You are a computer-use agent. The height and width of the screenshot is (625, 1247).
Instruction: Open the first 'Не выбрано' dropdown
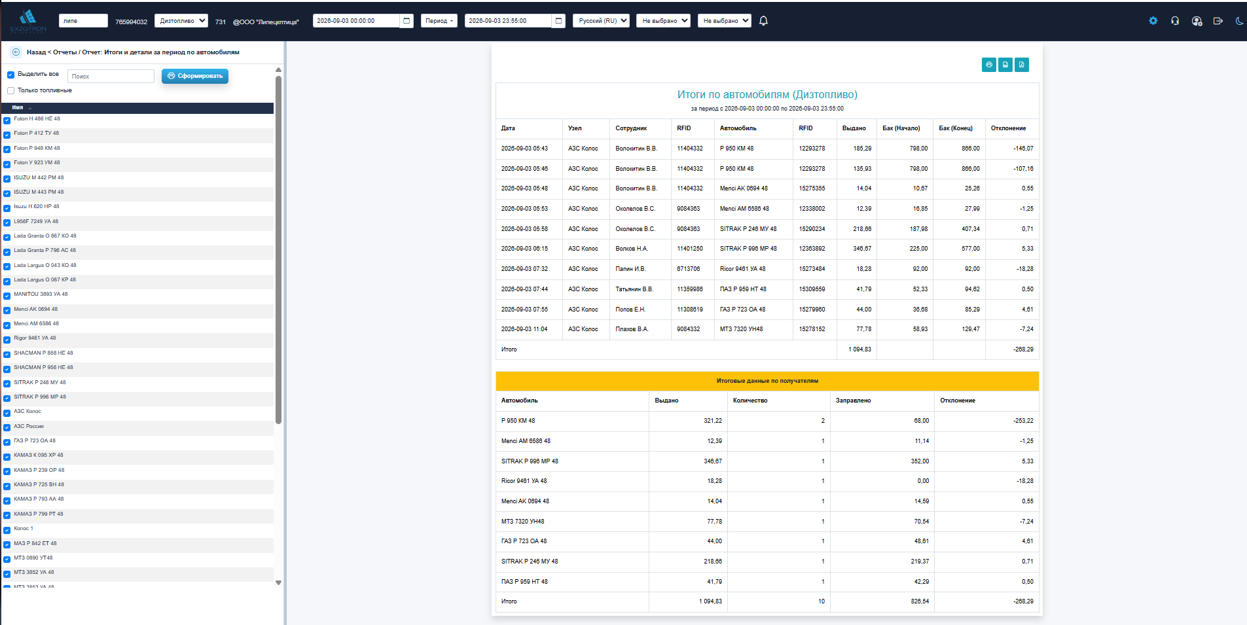663,21
